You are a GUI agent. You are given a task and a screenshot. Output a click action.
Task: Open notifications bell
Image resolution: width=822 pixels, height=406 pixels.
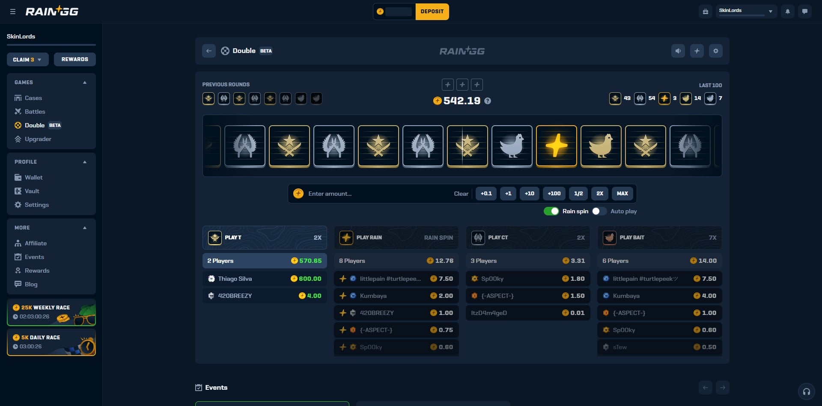tap(787, 12)
